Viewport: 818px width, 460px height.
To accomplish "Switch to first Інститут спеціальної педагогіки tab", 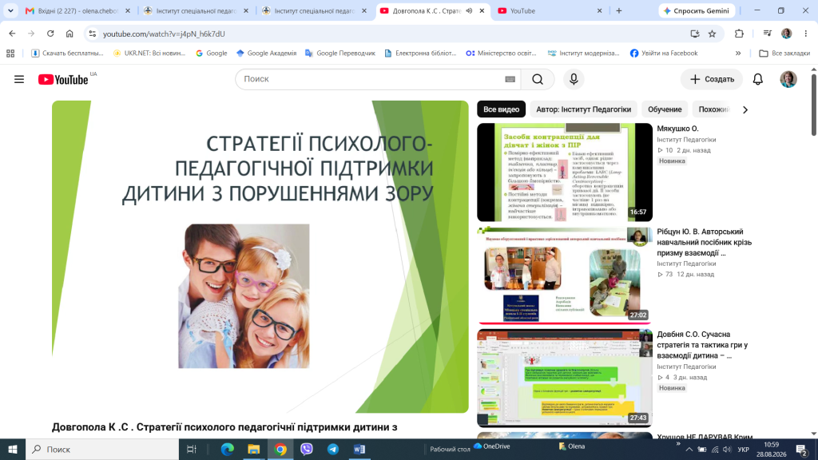I will [197, 10].
